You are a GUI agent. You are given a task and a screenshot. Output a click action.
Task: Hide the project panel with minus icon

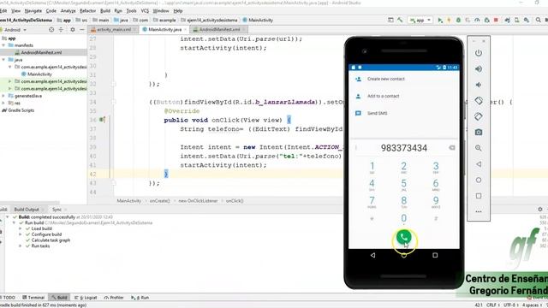pos(82,30)
